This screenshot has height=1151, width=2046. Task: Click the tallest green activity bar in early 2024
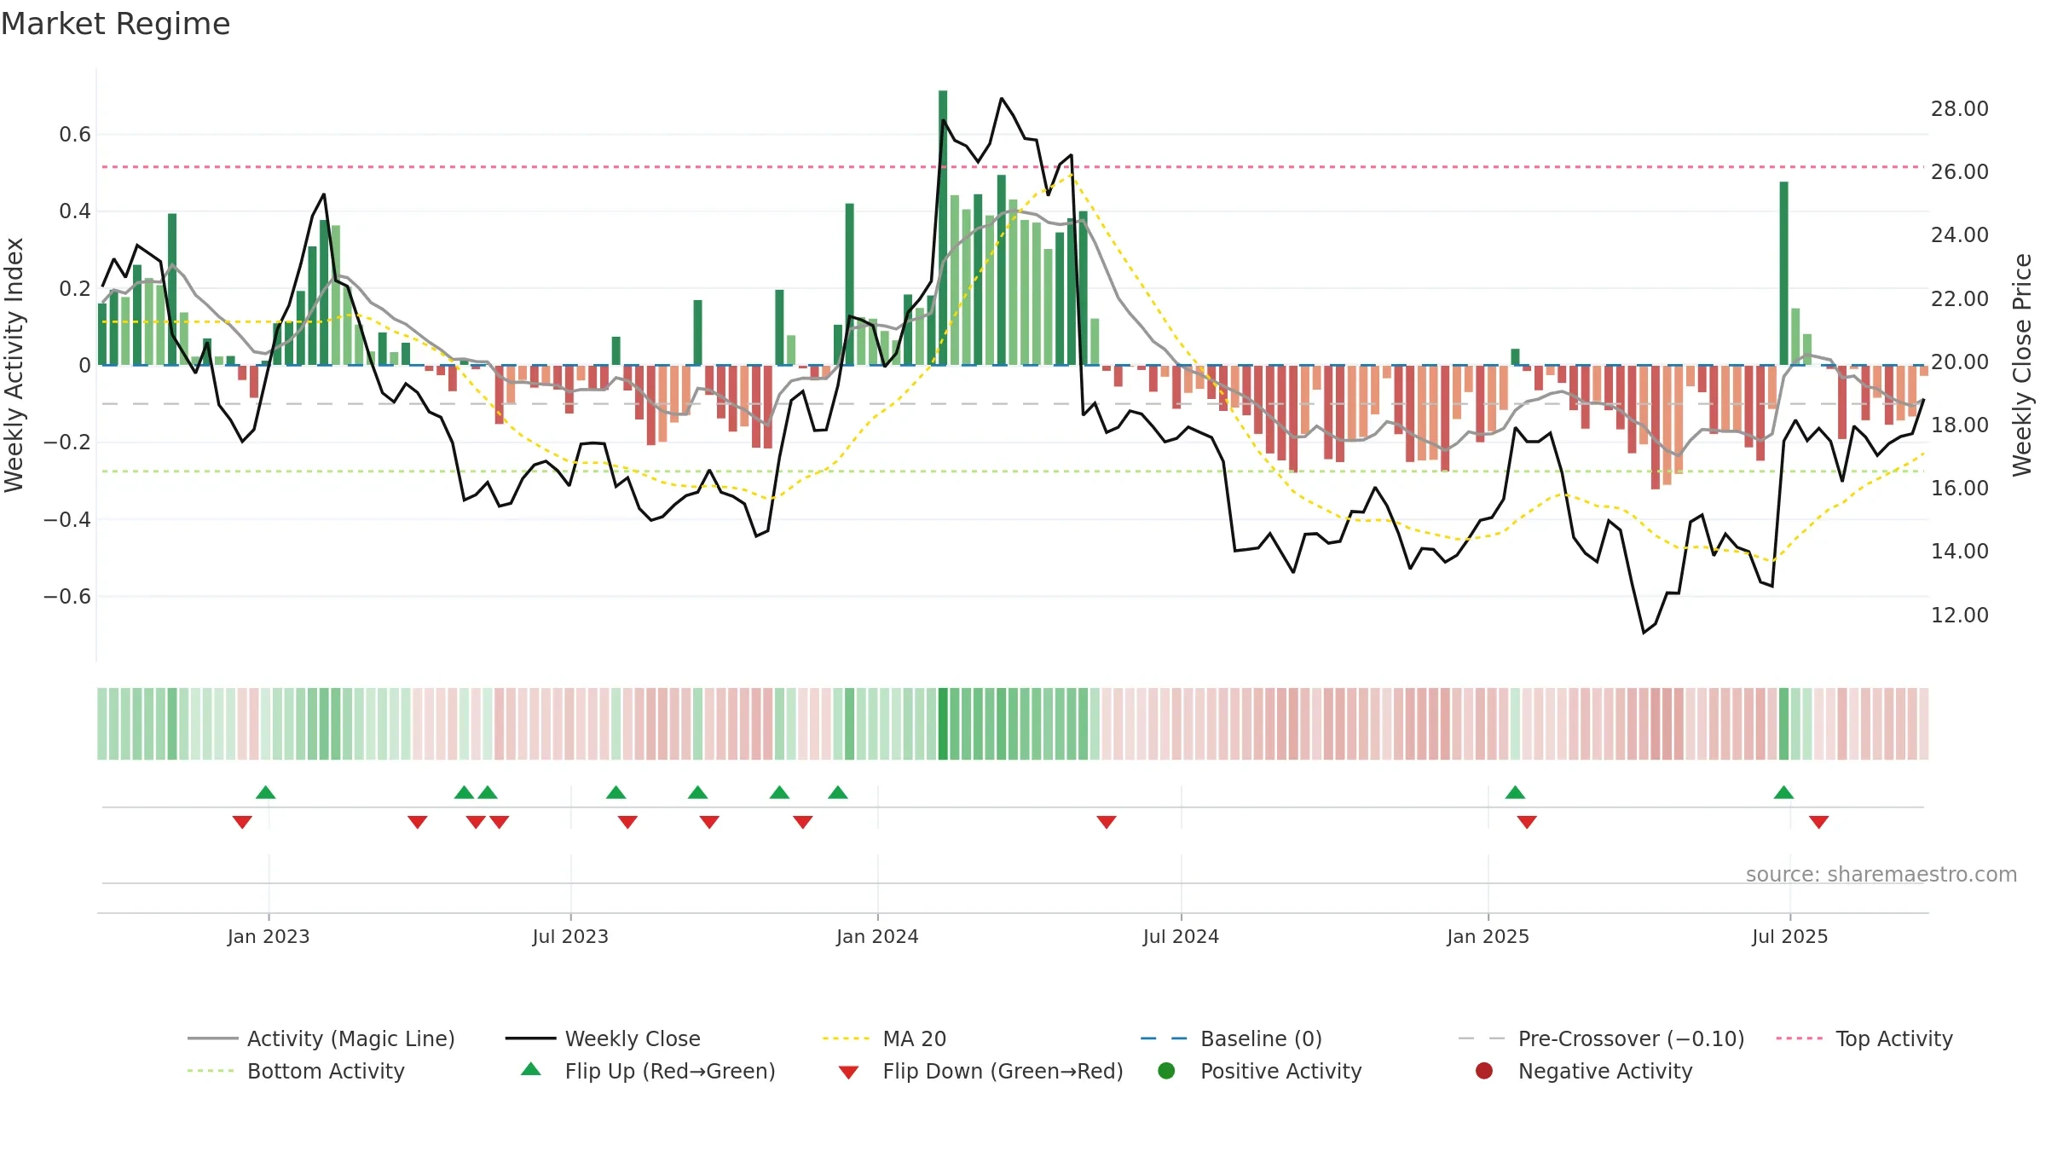pyautogui.click(x=943, y=228)
